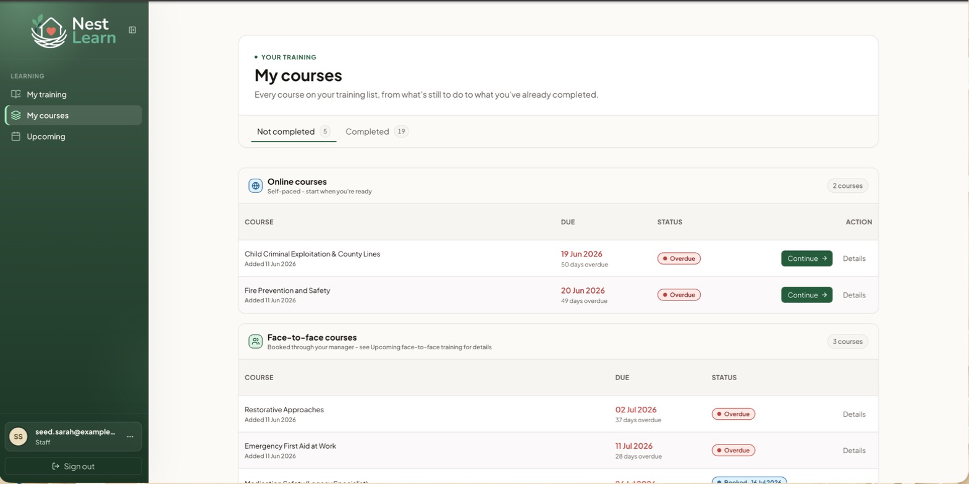Sign out of the account

coord(73,466)
